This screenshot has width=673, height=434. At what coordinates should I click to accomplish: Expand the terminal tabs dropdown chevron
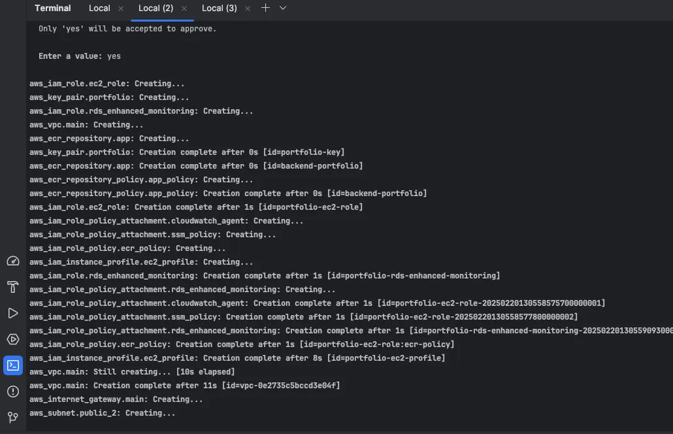pos(283,8)
